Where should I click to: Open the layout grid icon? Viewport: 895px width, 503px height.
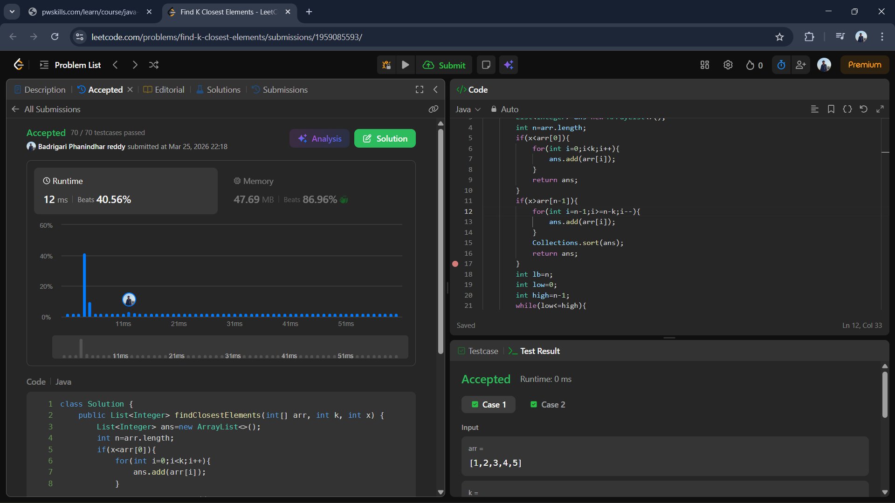coord(704,65)
